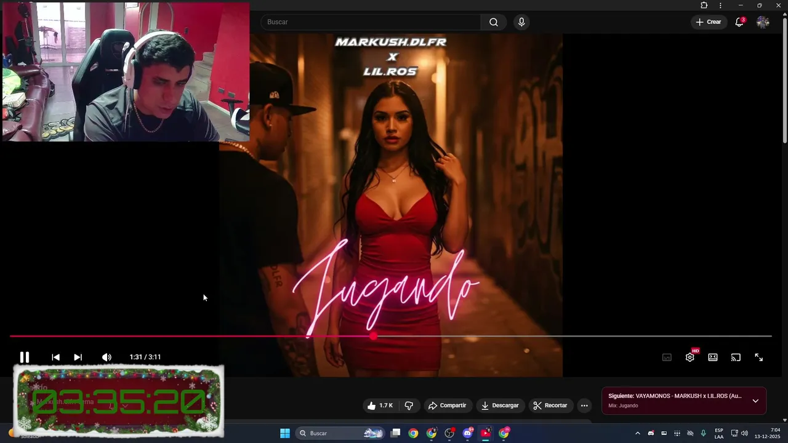Open browser extensions puzzle icon
The image size is (788, 443).
coord(704,6)
